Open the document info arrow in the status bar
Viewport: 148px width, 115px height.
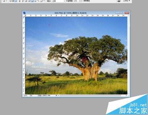point(56,95)
